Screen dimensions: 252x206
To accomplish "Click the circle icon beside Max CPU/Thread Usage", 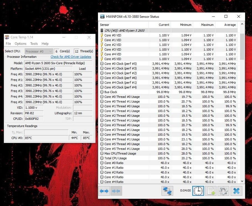I will click(102, 153).
